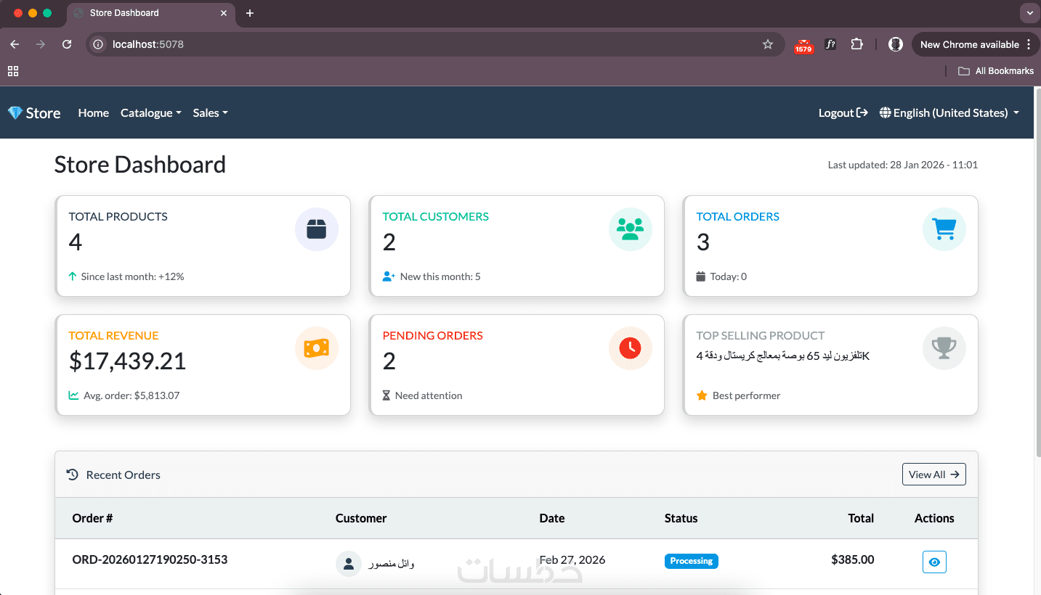Viewport: 1041px width, 595px height.
Task: Click the star icon beside Best performer
Action: point(702,395)
